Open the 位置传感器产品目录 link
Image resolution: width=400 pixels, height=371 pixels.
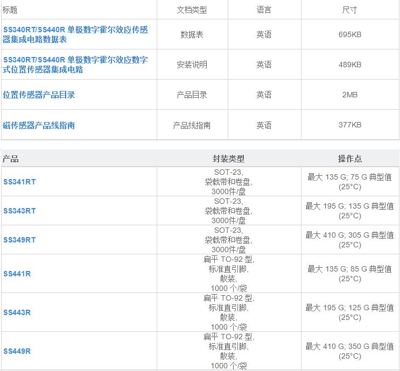point(39,95)
